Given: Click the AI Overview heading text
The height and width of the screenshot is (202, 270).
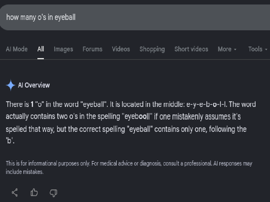Looking at the screenshot, I should tap(34, 85).
